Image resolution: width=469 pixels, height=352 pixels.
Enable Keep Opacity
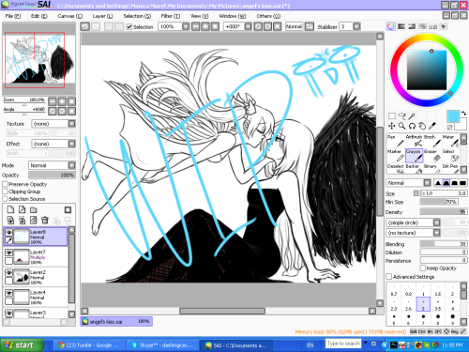coord(423,268)
